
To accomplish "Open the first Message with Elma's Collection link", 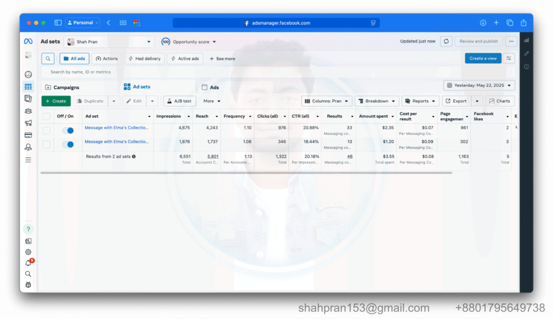I will point(117,127).
